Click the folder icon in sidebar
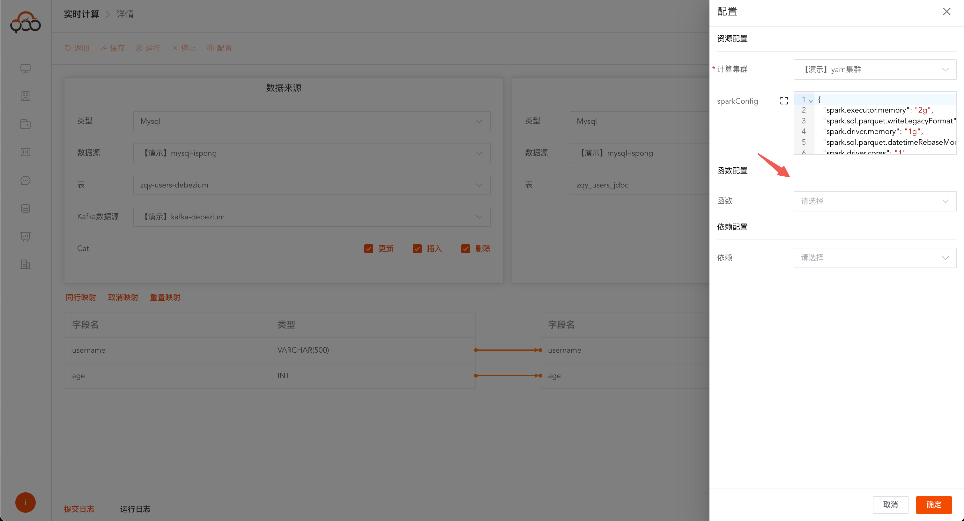Screen dimensions: 964x521 pos(26,124)
